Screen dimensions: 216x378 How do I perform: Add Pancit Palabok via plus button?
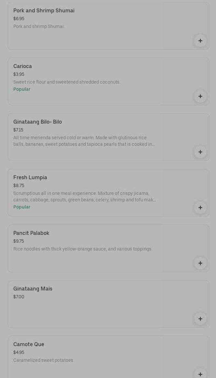click(200, 263)
